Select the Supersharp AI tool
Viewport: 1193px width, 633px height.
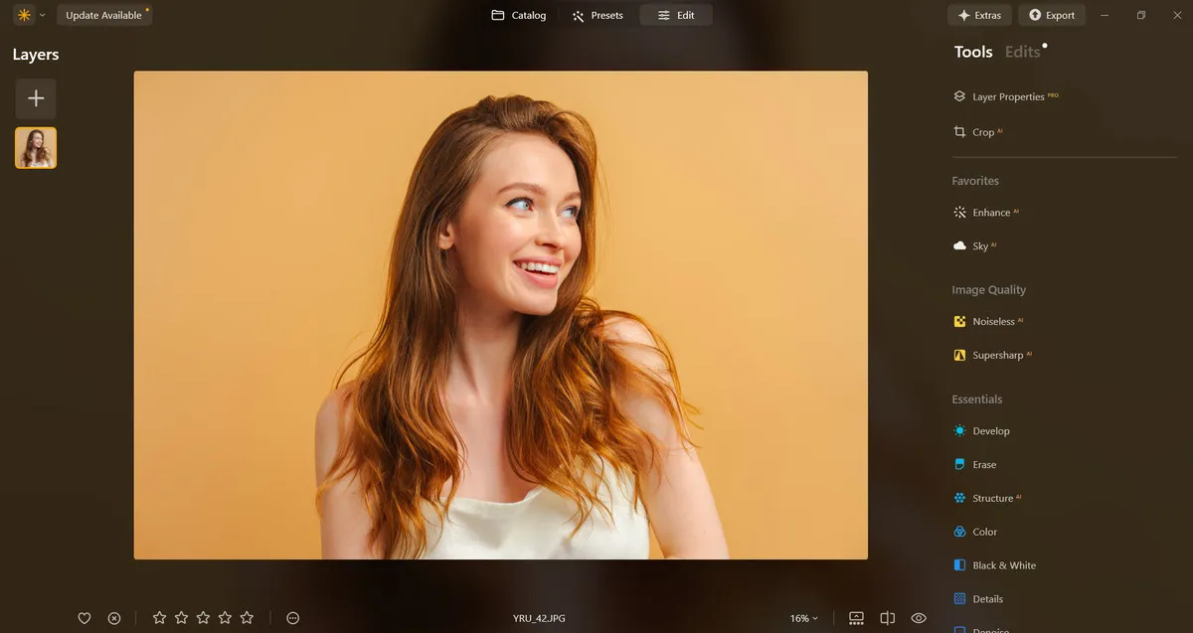(x=996, y=356)
